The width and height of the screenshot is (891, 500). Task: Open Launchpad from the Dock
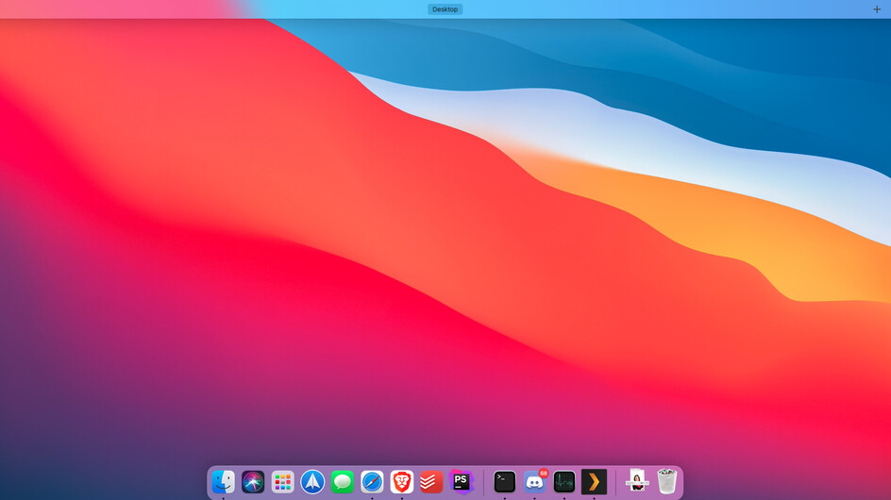click(282, 482)
